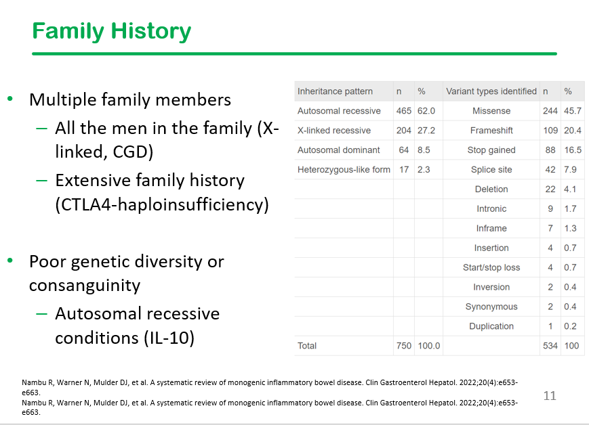589x425 pixels.
Task: Select the "Splice site" variant cell
Action: [491, 170]
